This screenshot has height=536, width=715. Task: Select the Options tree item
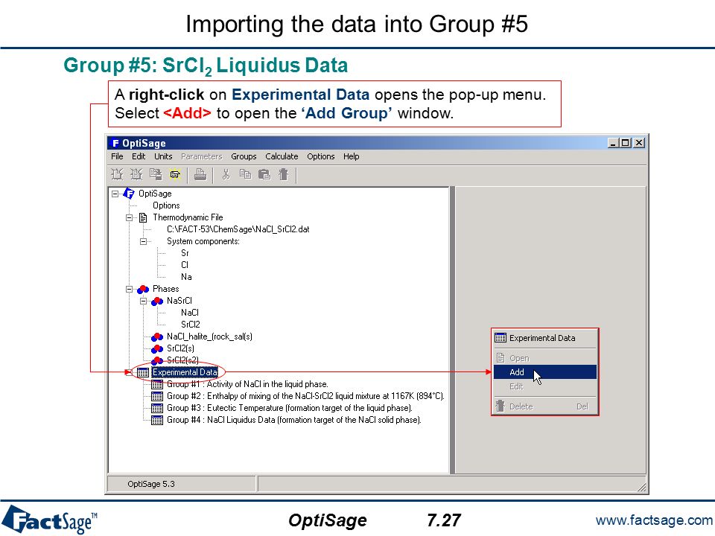(166, 205)
